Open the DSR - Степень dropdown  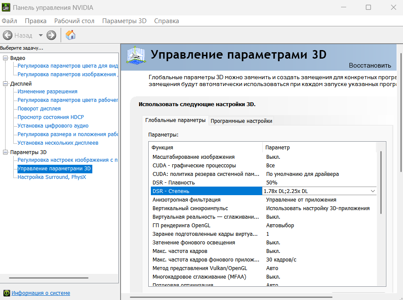372,191
